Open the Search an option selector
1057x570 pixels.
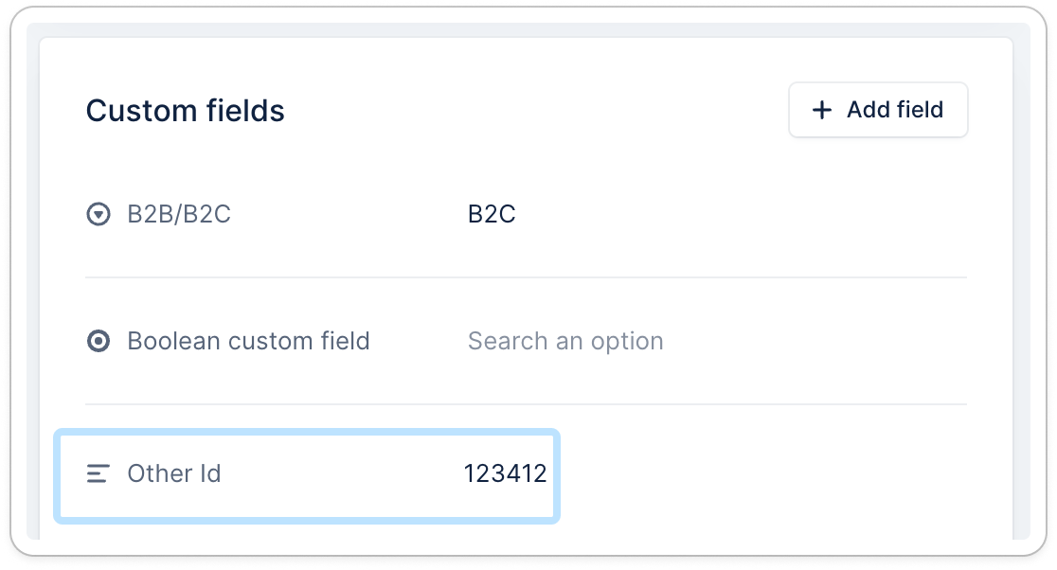565,341
